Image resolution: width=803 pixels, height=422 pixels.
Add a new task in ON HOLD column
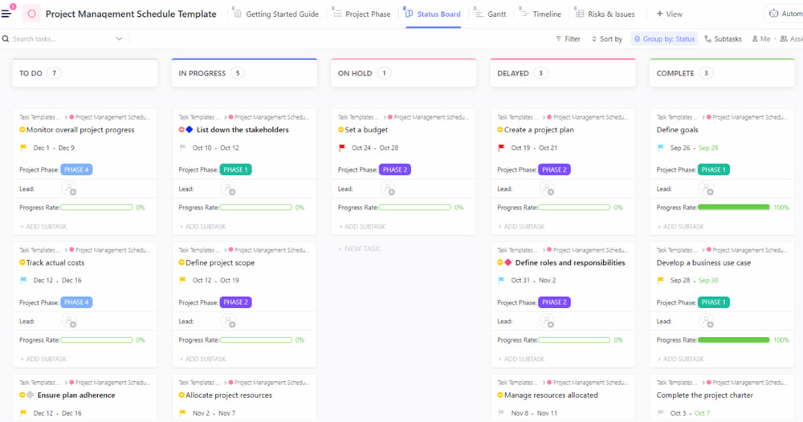[x=359, y=249]
